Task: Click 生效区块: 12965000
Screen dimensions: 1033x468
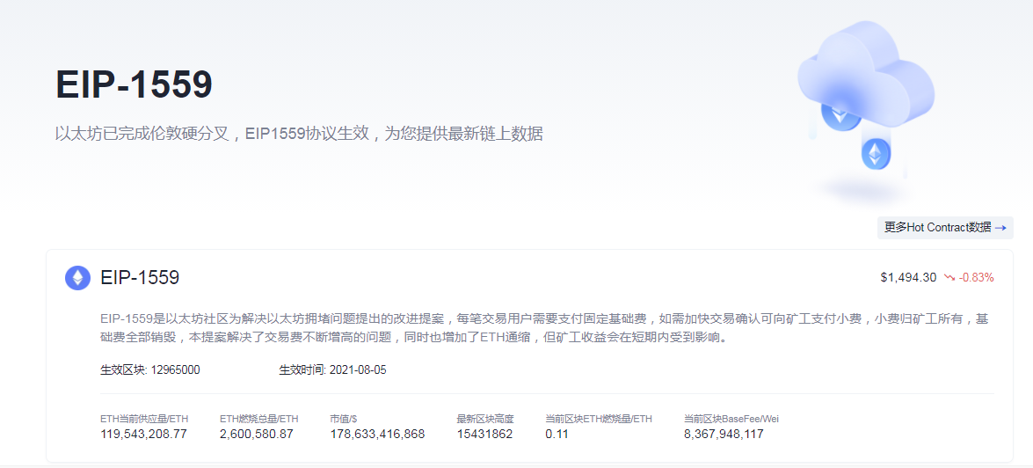Action: (150, 369)
